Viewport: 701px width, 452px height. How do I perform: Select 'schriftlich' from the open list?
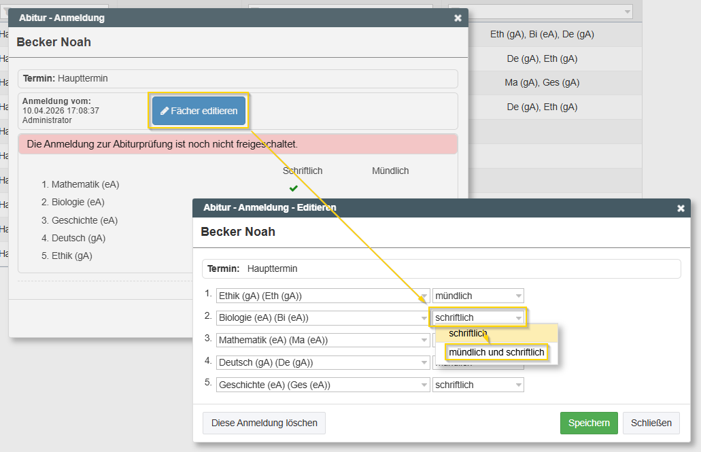point(468,333)
